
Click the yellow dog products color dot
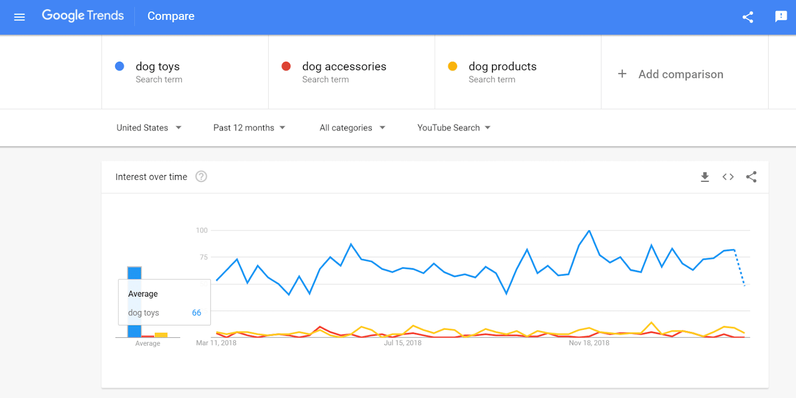point(453,66)
